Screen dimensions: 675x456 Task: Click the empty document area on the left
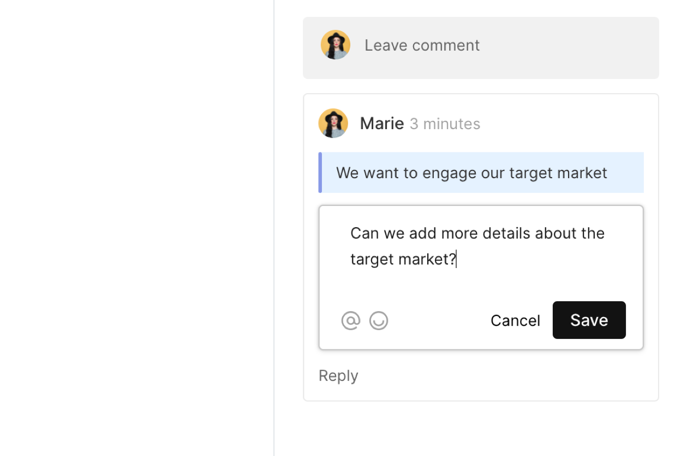click(x=136, y=229)
